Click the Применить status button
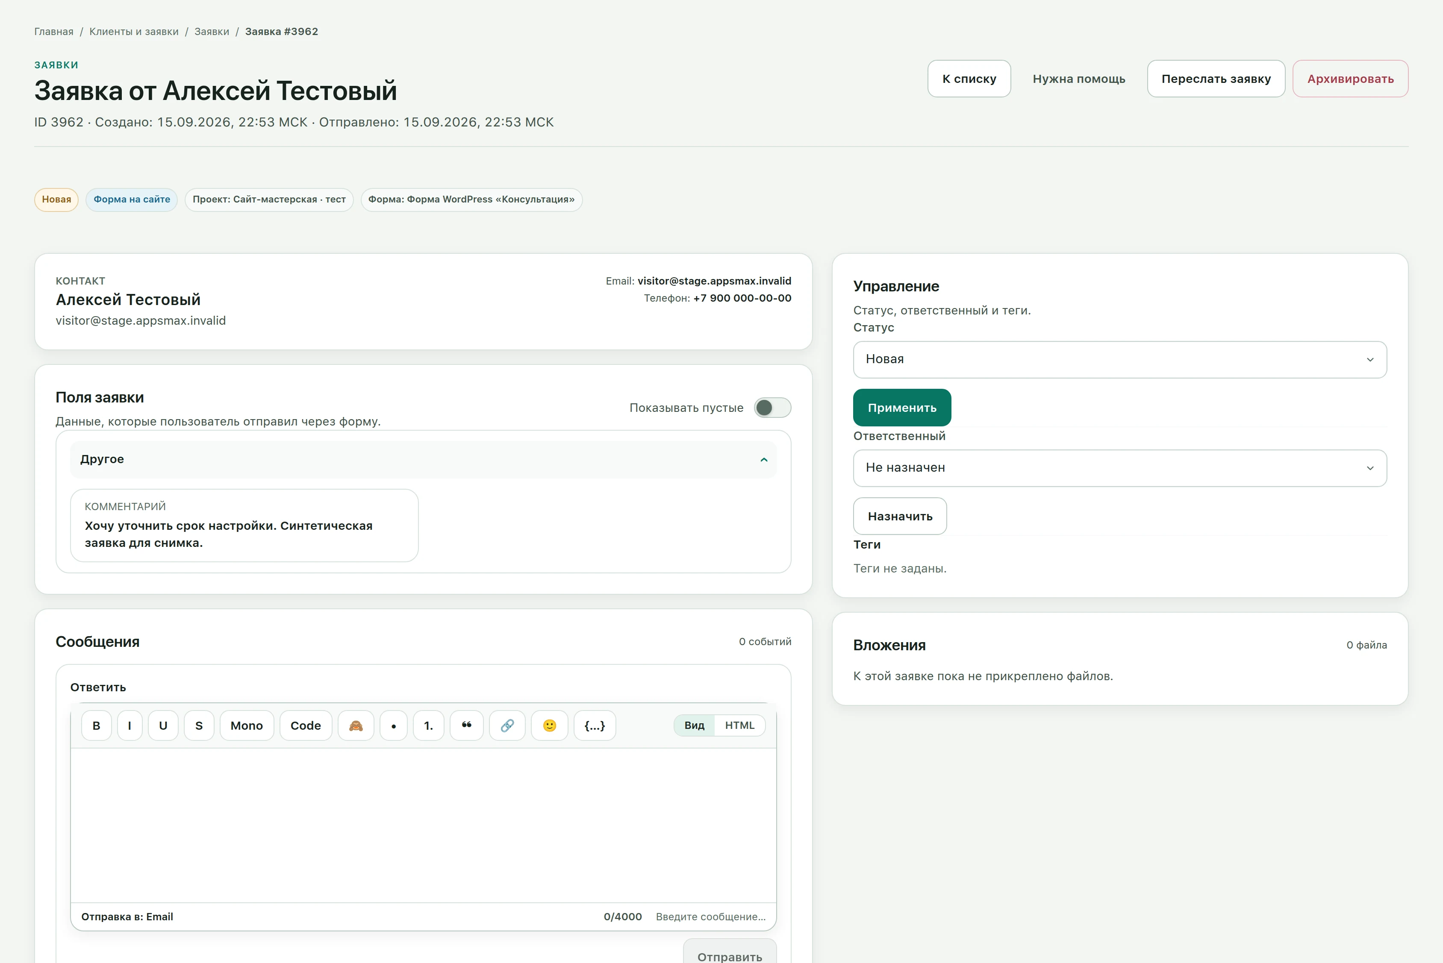 tap(902, 408)
